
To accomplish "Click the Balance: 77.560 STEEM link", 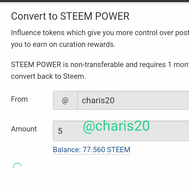I will tap(91, 150).
